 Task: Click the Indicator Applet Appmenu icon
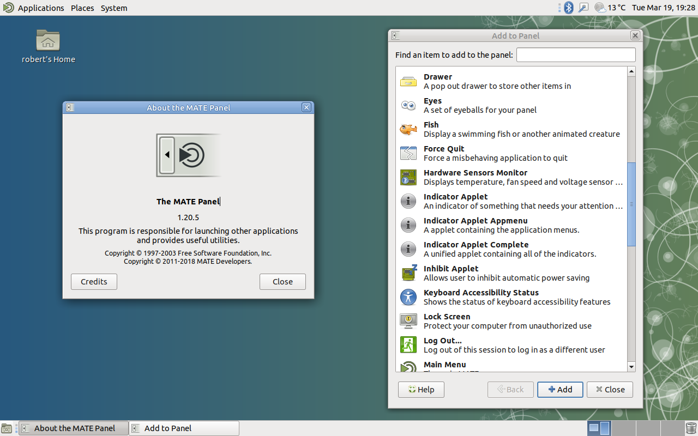[408, 225]
